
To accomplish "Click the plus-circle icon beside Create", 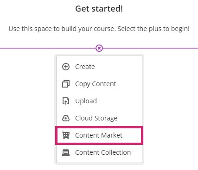I will pos(66,67).
